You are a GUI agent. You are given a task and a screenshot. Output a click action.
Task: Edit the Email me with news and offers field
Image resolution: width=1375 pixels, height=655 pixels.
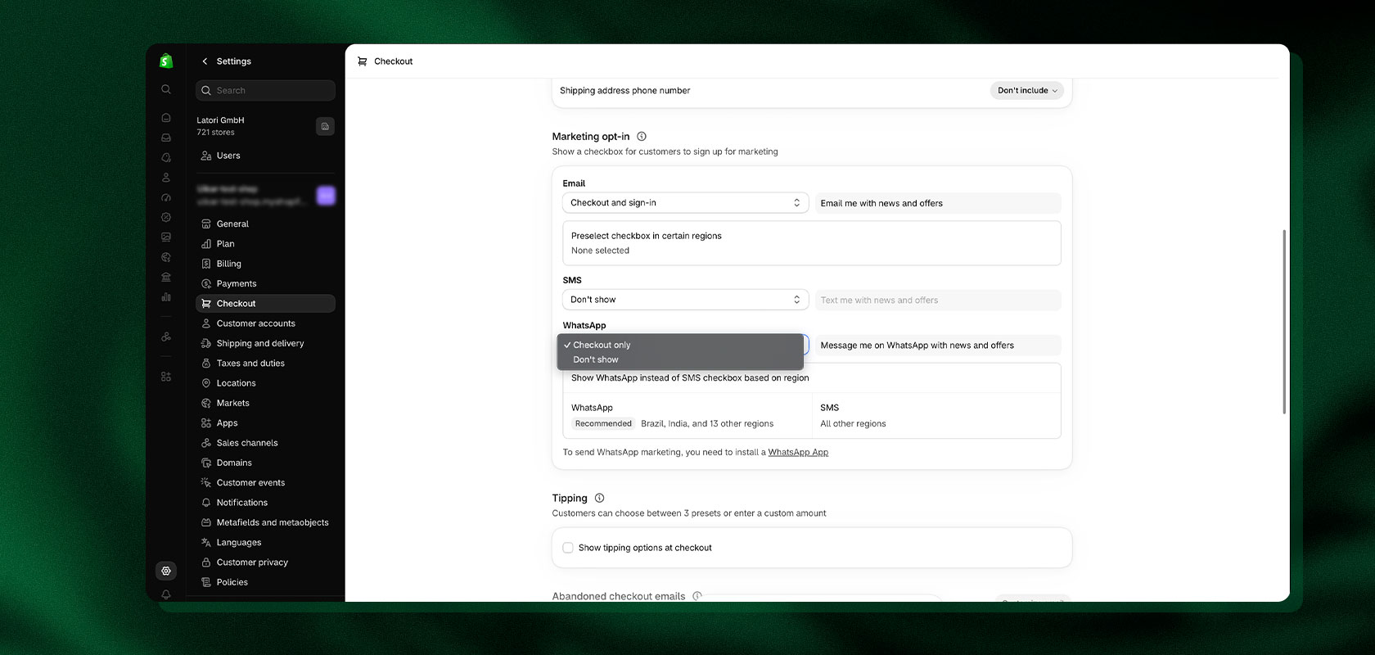point(938,203)
